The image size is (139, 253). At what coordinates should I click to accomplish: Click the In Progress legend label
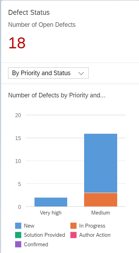(x=92, y=226)
